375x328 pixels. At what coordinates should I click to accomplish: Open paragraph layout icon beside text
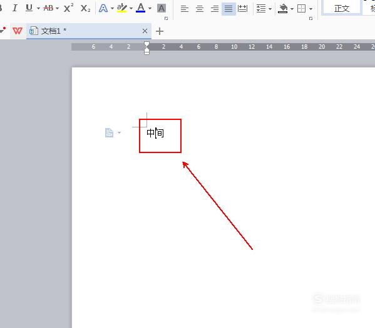tap(109, 132)
